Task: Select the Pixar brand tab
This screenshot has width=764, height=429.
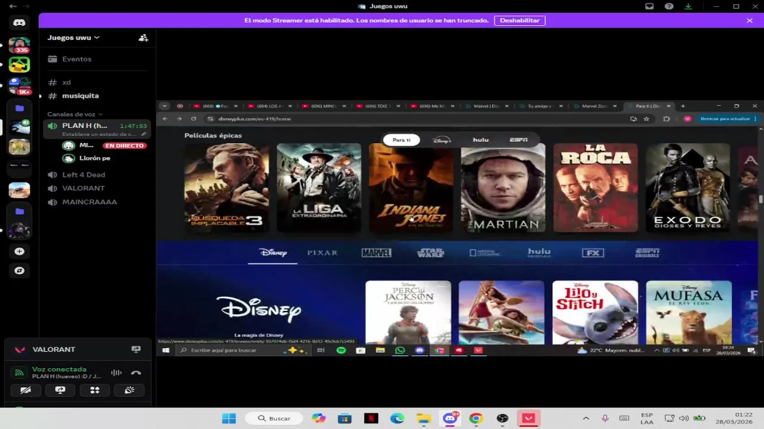Action: 322,253
